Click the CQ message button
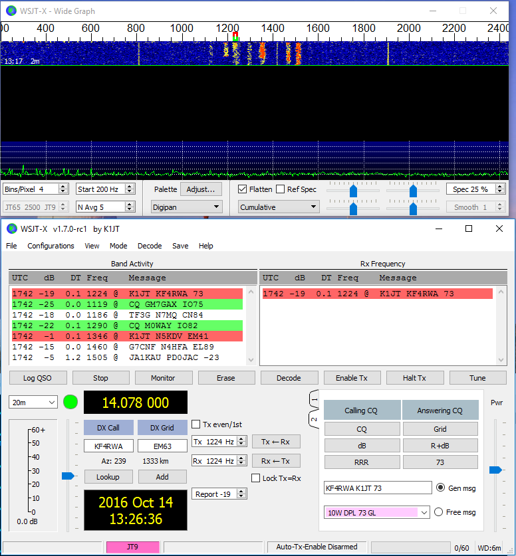The height and width of the screenshot is (556, 516). (362, 429)
